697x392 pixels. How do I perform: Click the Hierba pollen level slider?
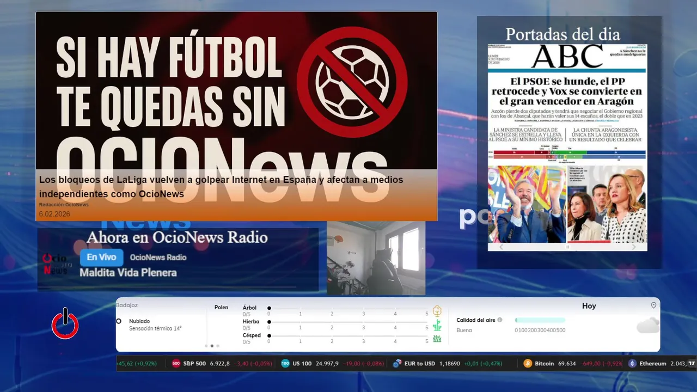click(348, 322)
